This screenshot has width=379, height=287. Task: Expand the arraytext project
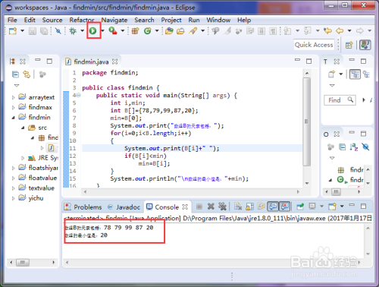tap(13, 97)
